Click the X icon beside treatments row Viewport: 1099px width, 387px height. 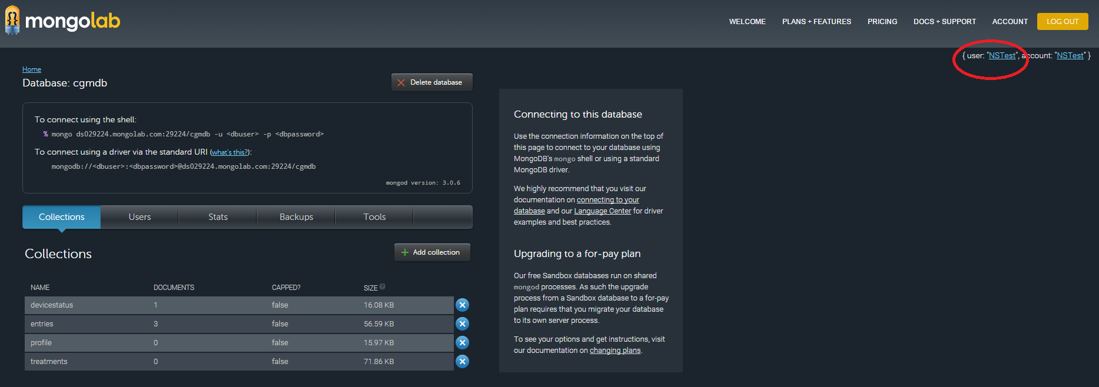tap(462, 361)
